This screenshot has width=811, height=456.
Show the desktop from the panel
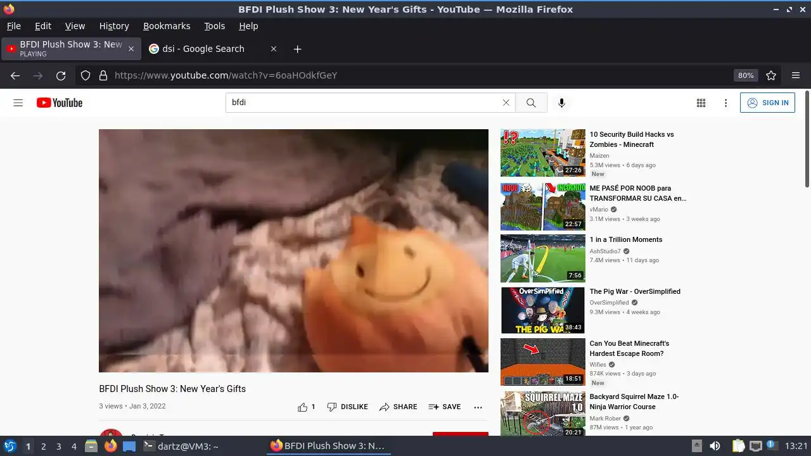[x=129, y=446]
